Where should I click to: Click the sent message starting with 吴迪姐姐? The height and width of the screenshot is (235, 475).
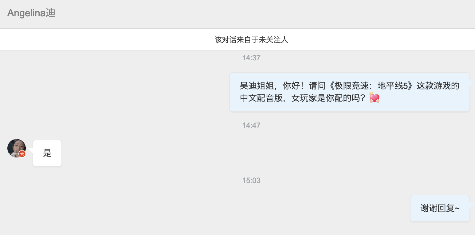[x=350, y=92]
